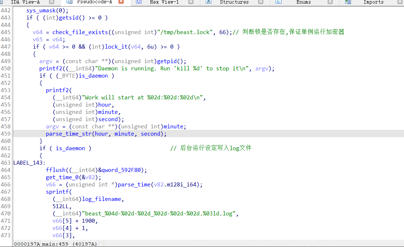Close the Pseudocode-A tab

pos(121,2)
